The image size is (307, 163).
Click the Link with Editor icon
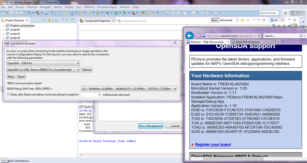pyautogui.click(x=49, y=20)
